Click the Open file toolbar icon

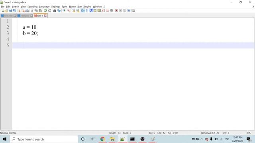click(x=6, y=11)
